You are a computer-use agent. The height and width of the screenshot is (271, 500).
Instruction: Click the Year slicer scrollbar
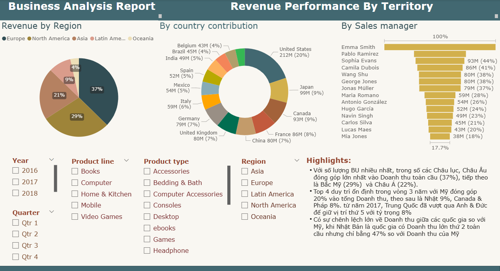tap(56, 178)
